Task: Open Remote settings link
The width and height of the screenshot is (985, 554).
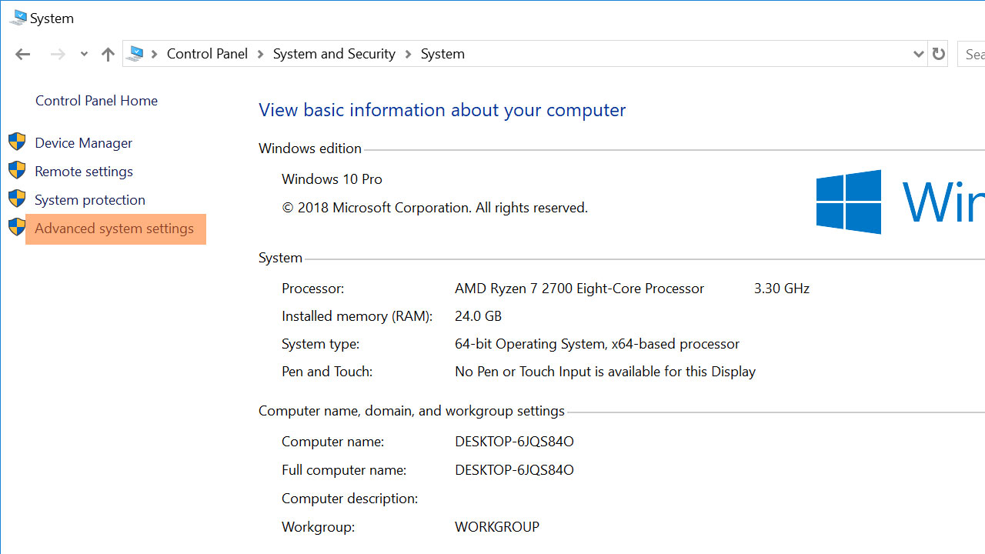Action: tap(84, 172)
